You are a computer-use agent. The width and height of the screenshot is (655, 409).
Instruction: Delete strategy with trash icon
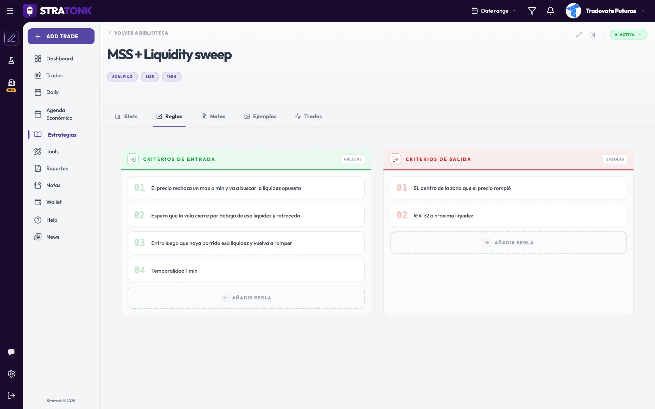tap(593, 35)
